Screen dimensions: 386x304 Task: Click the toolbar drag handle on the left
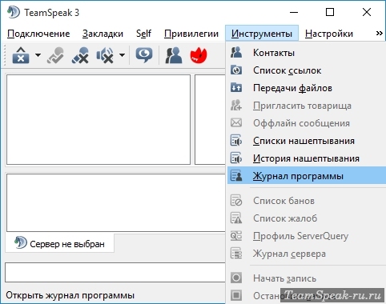[x=5, y=55]
